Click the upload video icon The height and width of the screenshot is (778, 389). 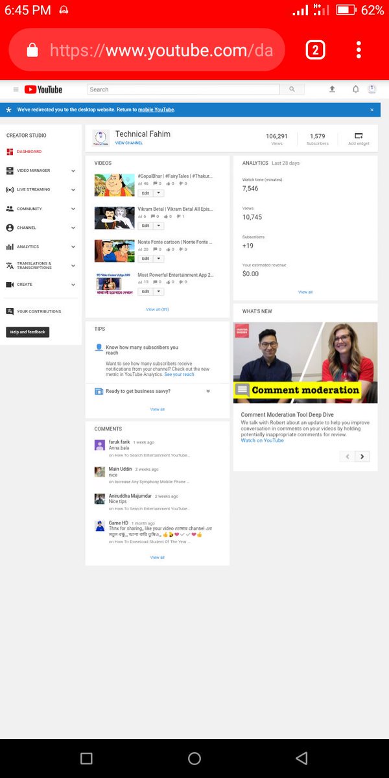[x=333, y=89]
